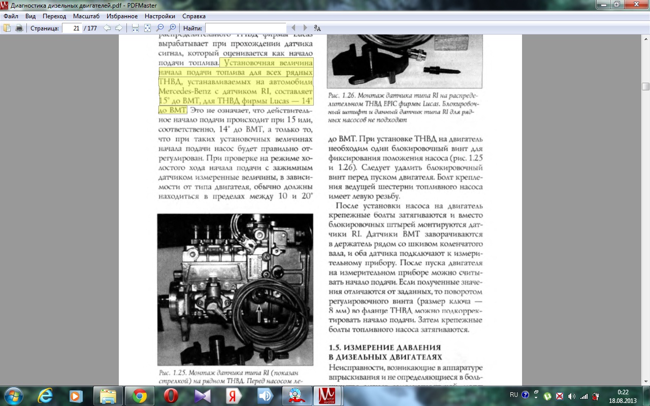Open the Настройки menu
This screenshot has width=650, height=406.
tap(160, 16)
